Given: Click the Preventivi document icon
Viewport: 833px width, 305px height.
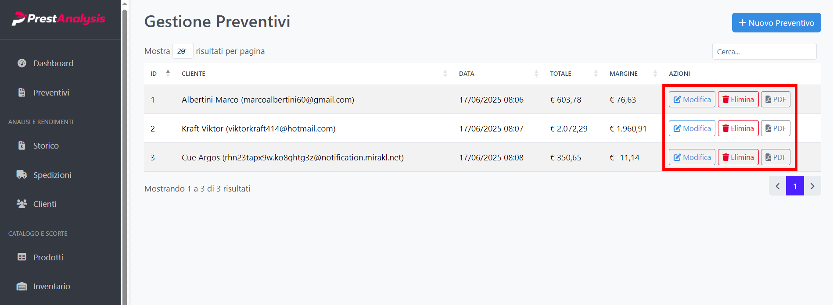Looking at the screenshot, I should pyautogui.click(x=22, y=92).
